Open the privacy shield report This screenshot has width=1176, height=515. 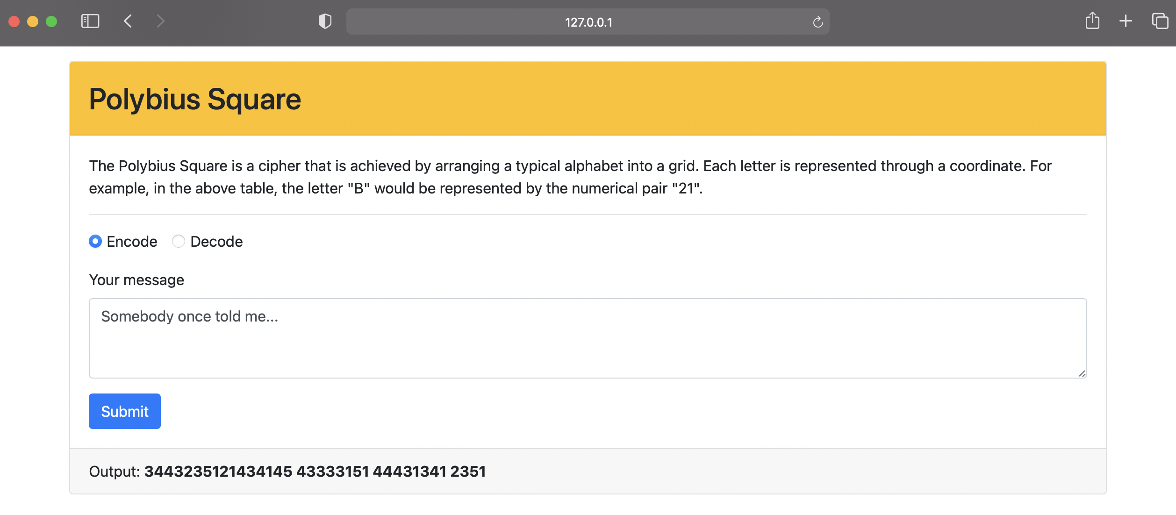(x=324, y=21)
